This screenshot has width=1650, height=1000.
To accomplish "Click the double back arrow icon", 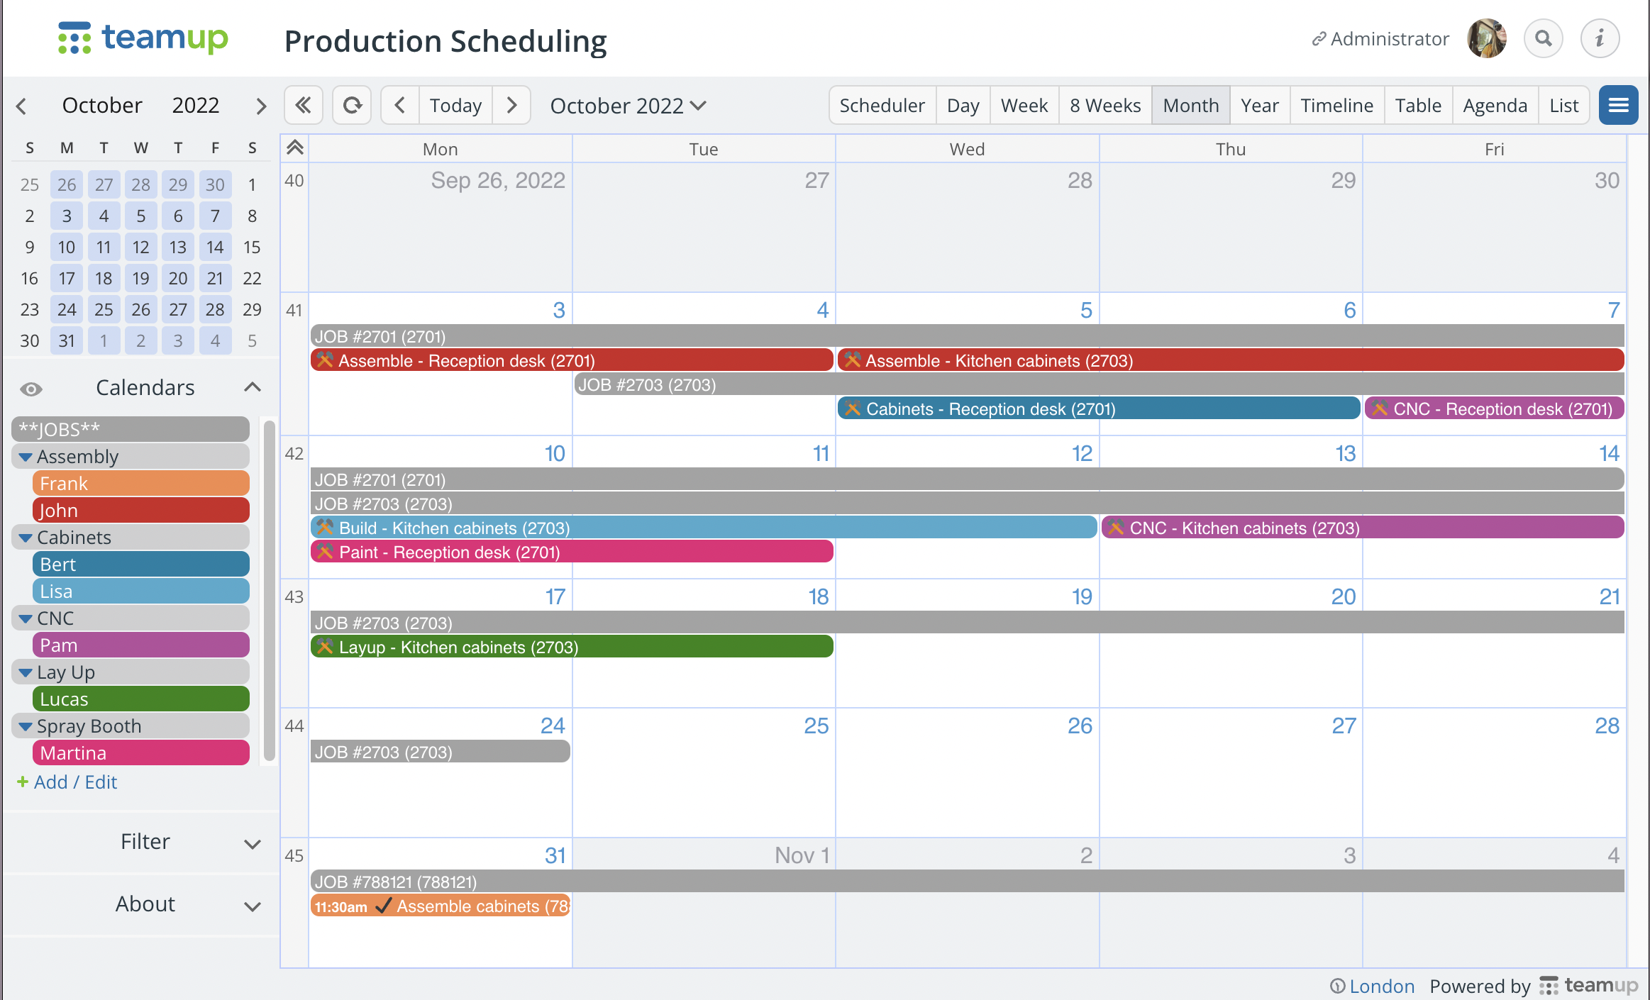I will coord(304,105).
